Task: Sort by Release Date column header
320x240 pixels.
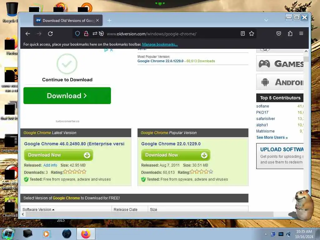Action: (126, 209)
